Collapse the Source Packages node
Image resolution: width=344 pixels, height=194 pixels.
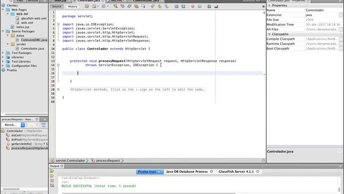click(x=3, y=31)
